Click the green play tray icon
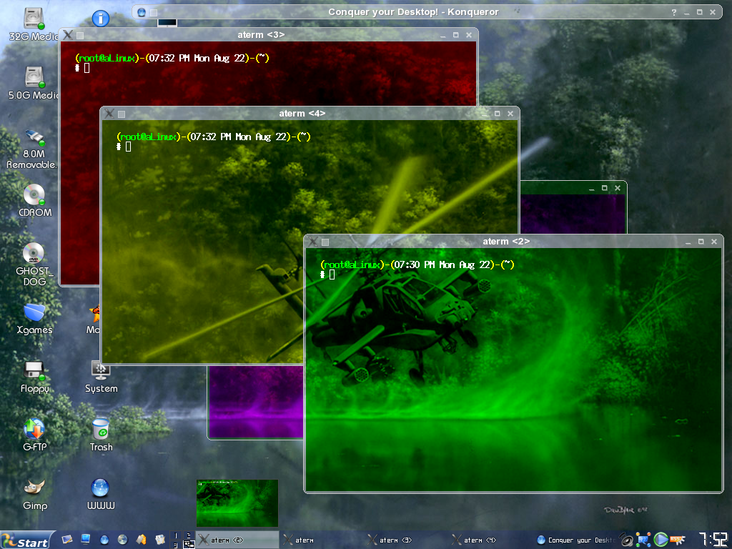This screenshot has width=732, height=549. 660,540
